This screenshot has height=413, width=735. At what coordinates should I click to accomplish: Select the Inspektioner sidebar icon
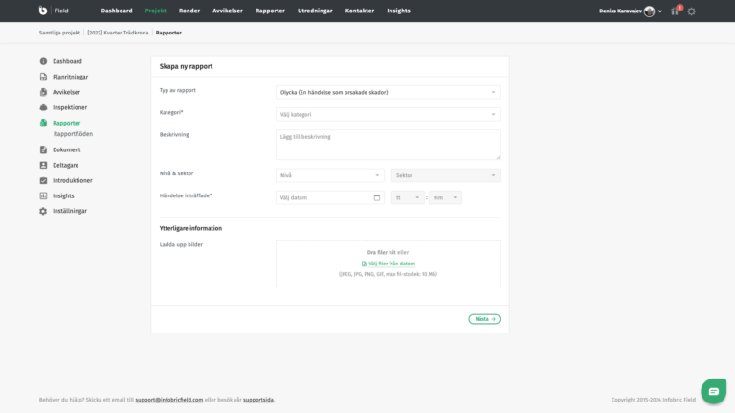coord(43,107)
